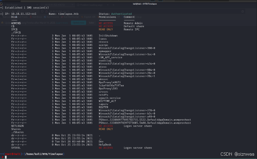Select the Shares share name
The image size is (257, 159).
[x=16, y=129]
